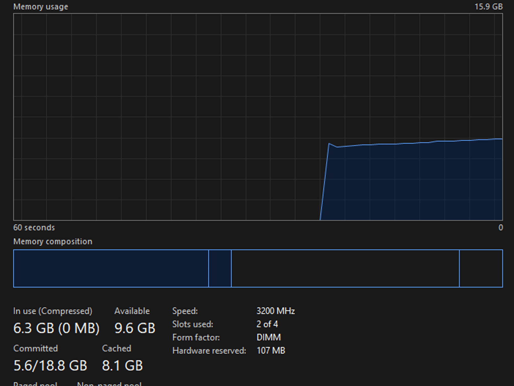Viewport: 514px width, 386px height.
Task: Click the Memory usage graph title
Action: click(x=41, y=7)
